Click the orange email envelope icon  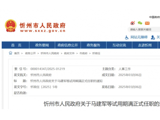[147, 23]
